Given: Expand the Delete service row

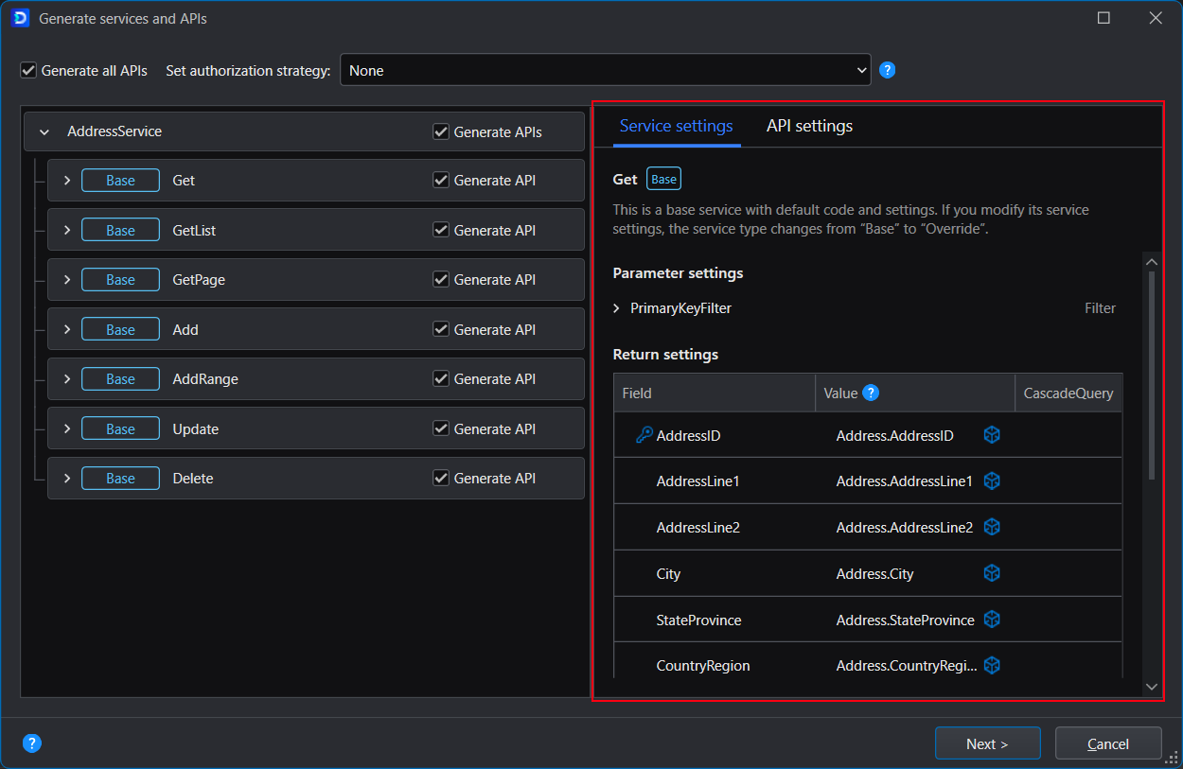Looking at the screenshot, I should pos(66,478).
